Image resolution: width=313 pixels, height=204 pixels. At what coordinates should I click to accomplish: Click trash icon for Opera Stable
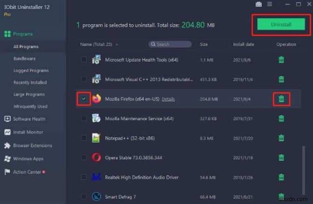[281, 157]
